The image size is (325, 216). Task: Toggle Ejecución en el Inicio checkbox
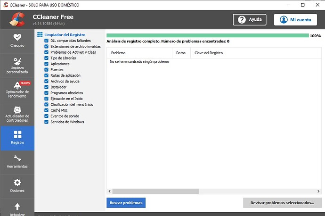pyautogui.click(x=47, y=99)
